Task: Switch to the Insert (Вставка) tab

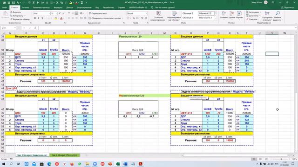Action: click(x=26, y=7)
